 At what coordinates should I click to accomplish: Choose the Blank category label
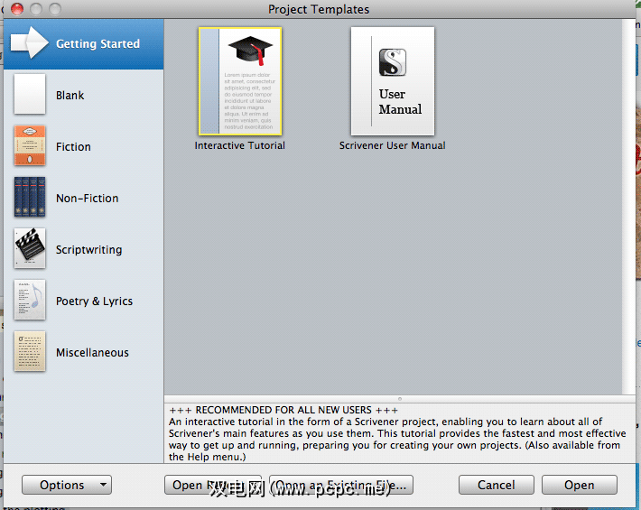[x=70, y=95]
